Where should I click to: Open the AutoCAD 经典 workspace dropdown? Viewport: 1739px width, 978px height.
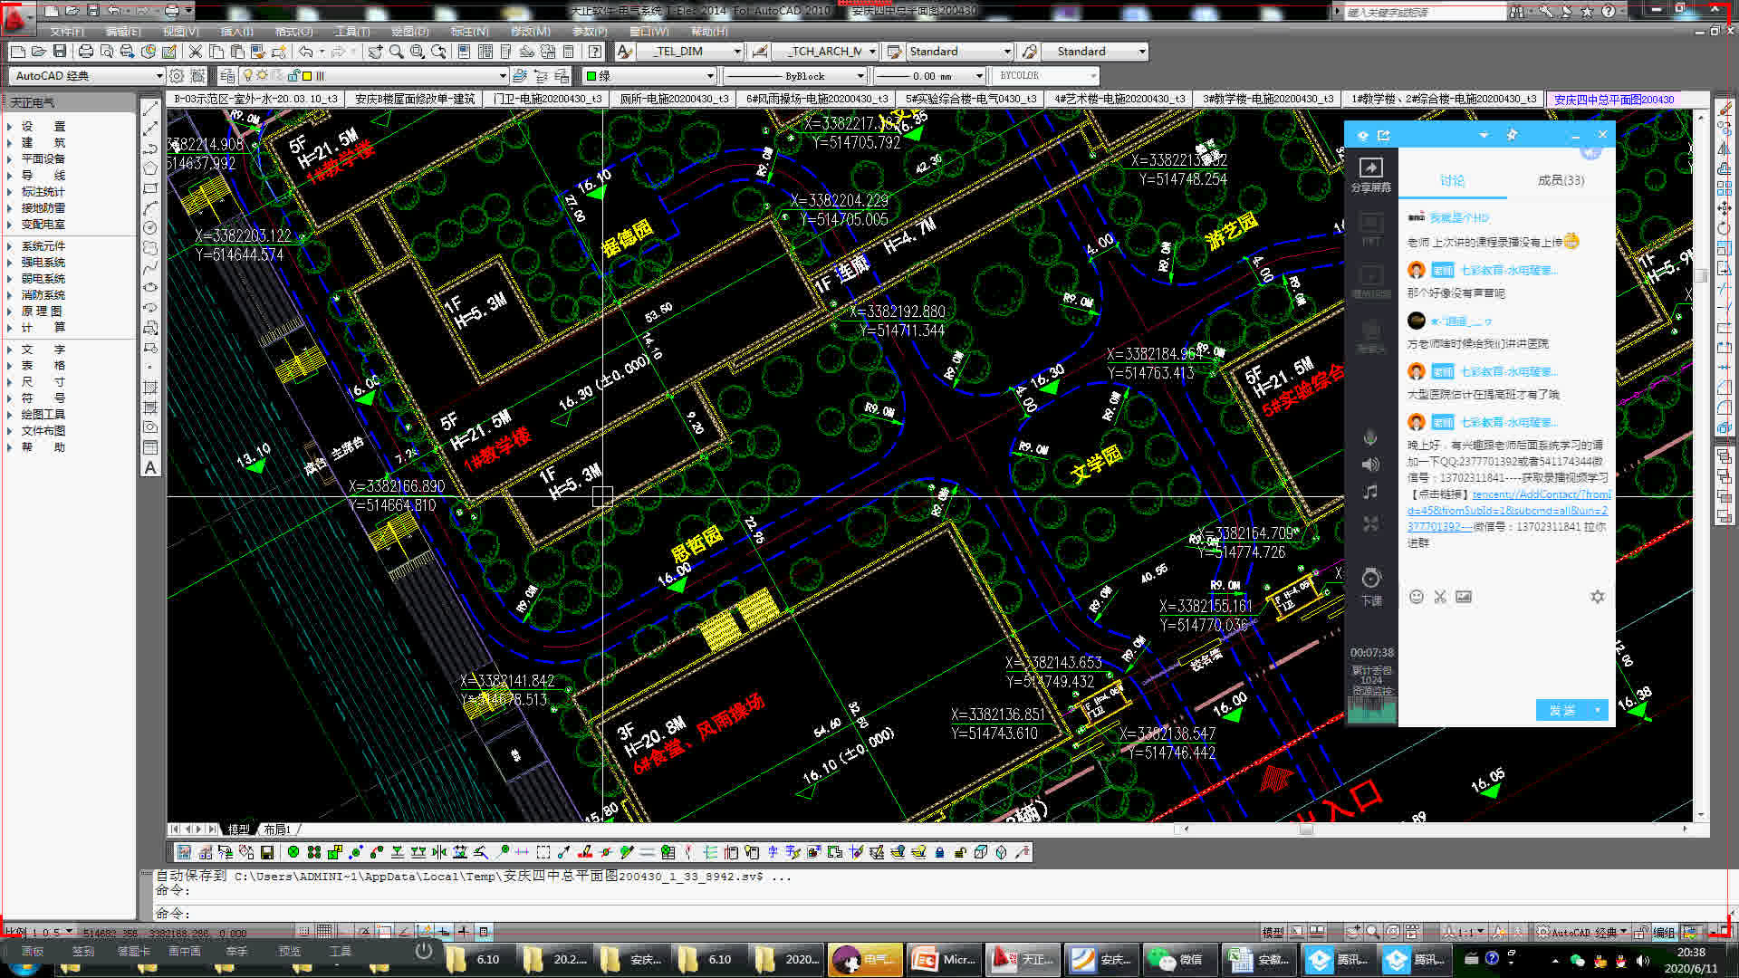coord(87,76)
